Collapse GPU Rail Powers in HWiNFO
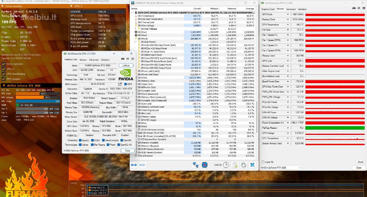Viewport: 367px width, 197px height. tap(135, 42)
